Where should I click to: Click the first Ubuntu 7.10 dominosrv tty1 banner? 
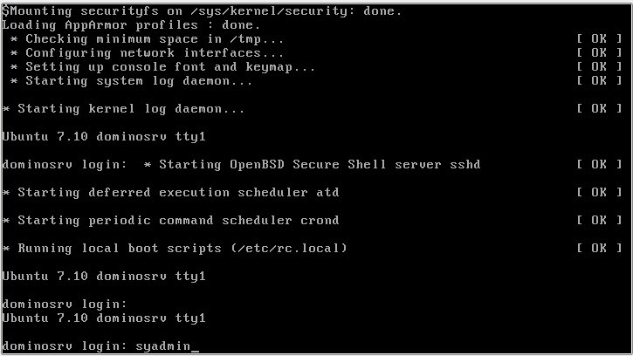[x=104, y=136]
